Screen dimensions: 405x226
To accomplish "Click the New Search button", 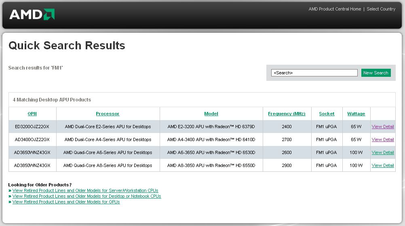I will click(x=376, y=73).
